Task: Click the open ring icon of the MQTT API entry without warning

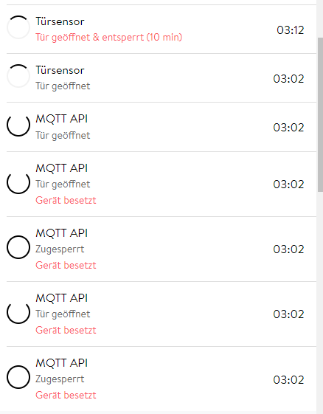Action: [x=18, y=125]
